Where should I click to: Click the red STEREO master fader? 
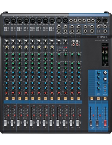(105, 123)
